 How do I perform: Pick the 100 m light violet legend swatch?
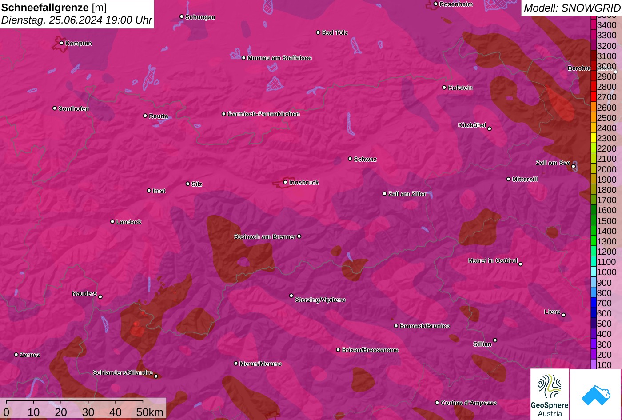[x=593, y=365]
